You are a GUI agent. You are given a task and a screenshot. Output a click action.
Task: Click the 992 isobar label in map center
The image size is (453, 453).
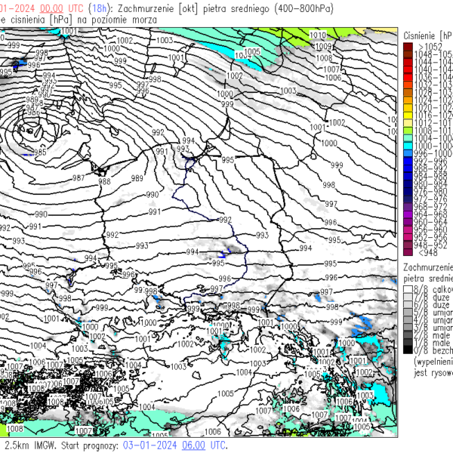224,220
